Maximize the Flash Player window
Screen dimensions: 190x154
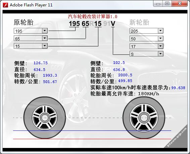pos(167,4)
